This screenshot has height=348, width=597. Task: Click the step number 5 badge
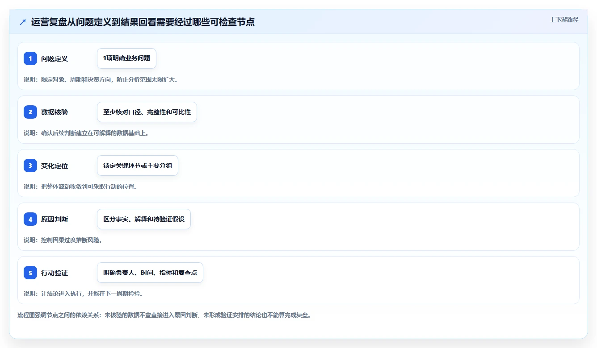[x=30, y=273]
